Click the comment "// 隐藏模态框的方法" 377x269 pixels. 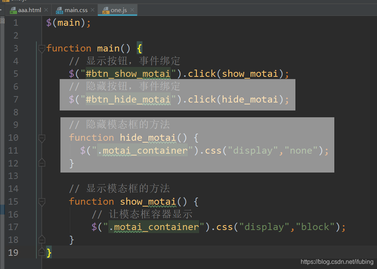click(x=119, y=125)
